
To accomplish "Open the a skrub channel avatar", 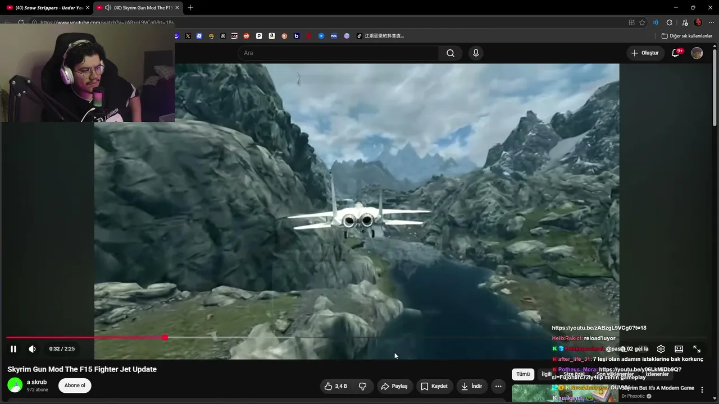I will pos(15,385).
